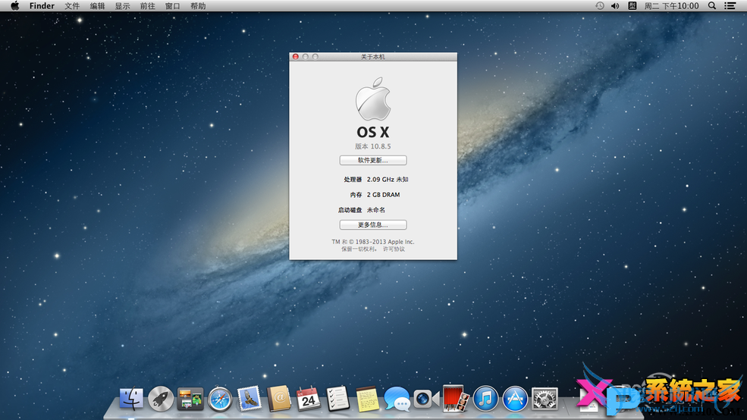
Task: Launch Launchpad rocket icon in Dock
Action: 161,398
